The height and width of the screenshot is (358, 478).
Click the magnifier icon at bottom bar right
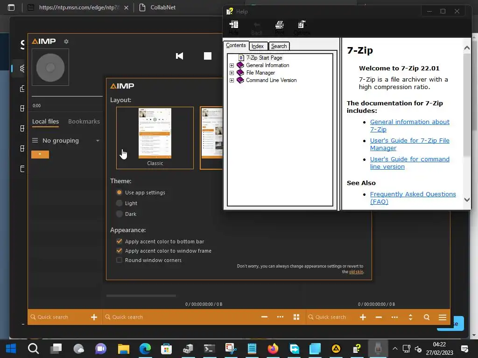pyautogui.click(x=427, y=317)
